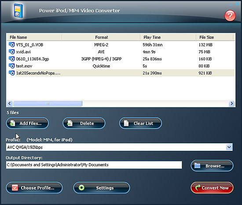Click the 921 KiB file size cell
Screen dimensions: 242x205
tap(205, 73)
